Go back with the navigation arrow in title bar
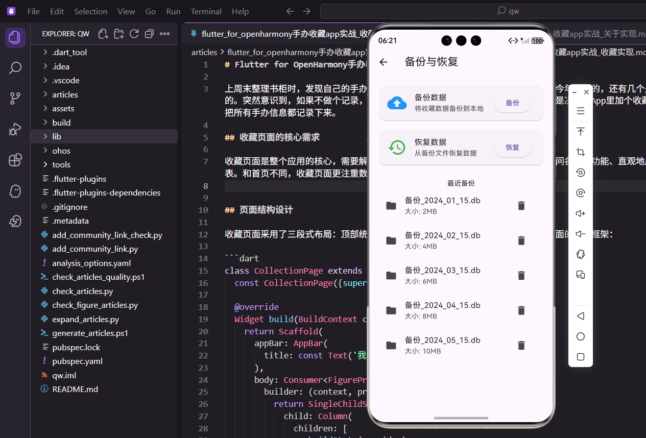Viewport: 646px width, 438px height. pos(290,11)
